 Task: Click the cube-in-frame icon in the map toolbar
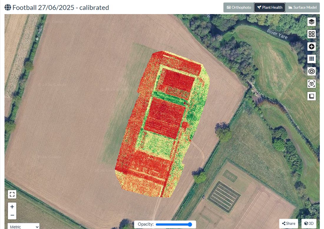[311, 84]
